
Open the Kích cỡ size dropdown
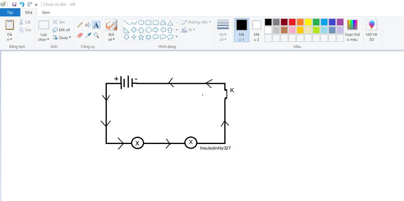coord(223,37)
